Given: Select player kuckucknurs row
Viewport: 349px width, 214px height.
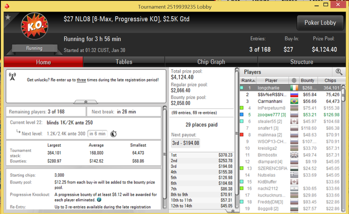Looking at the screenshot, I should pyautogui.click(x=290, y=195).
